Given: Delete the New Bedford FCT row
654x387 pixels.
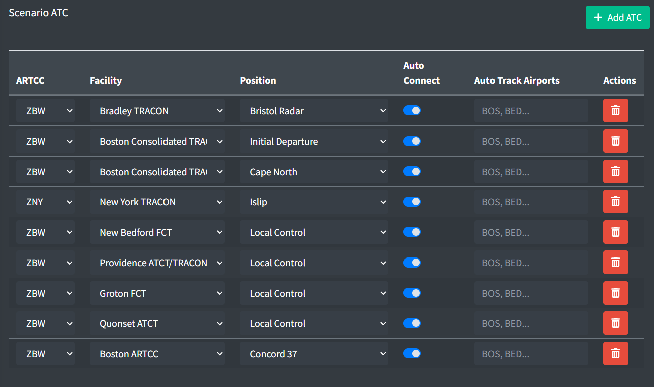Looking at the screenshot, I should click(615, 232).
